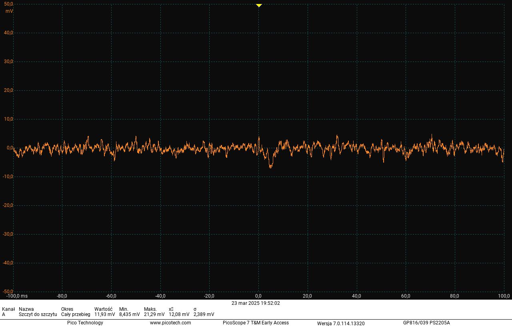Click the Cały przebieg span cell
The image size is (512, 326).
click(76, 314)
